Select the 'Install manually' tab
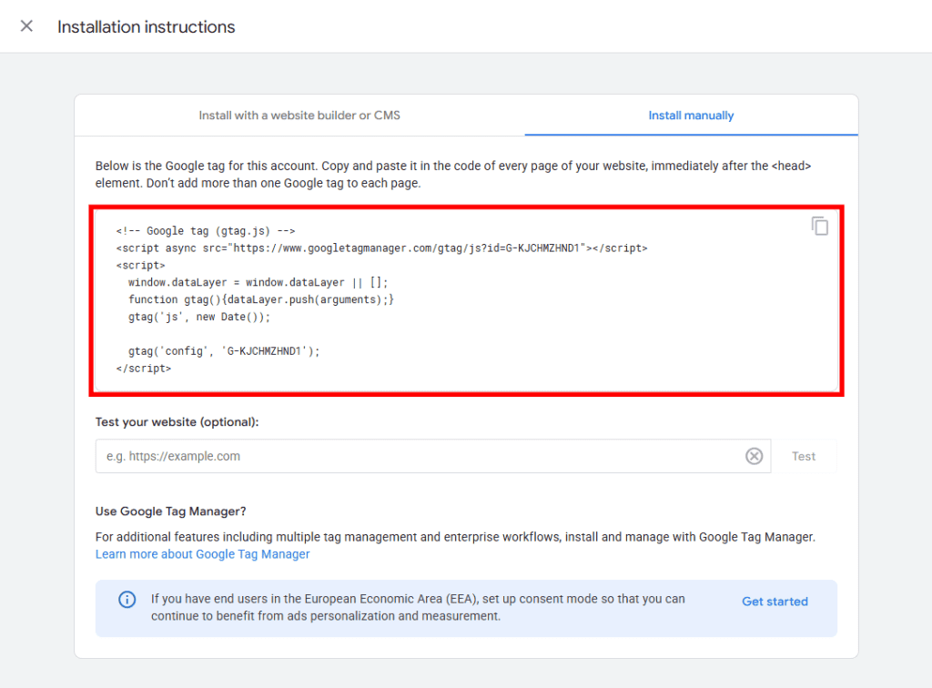932x688 pixels. click(x=691, y=116)
